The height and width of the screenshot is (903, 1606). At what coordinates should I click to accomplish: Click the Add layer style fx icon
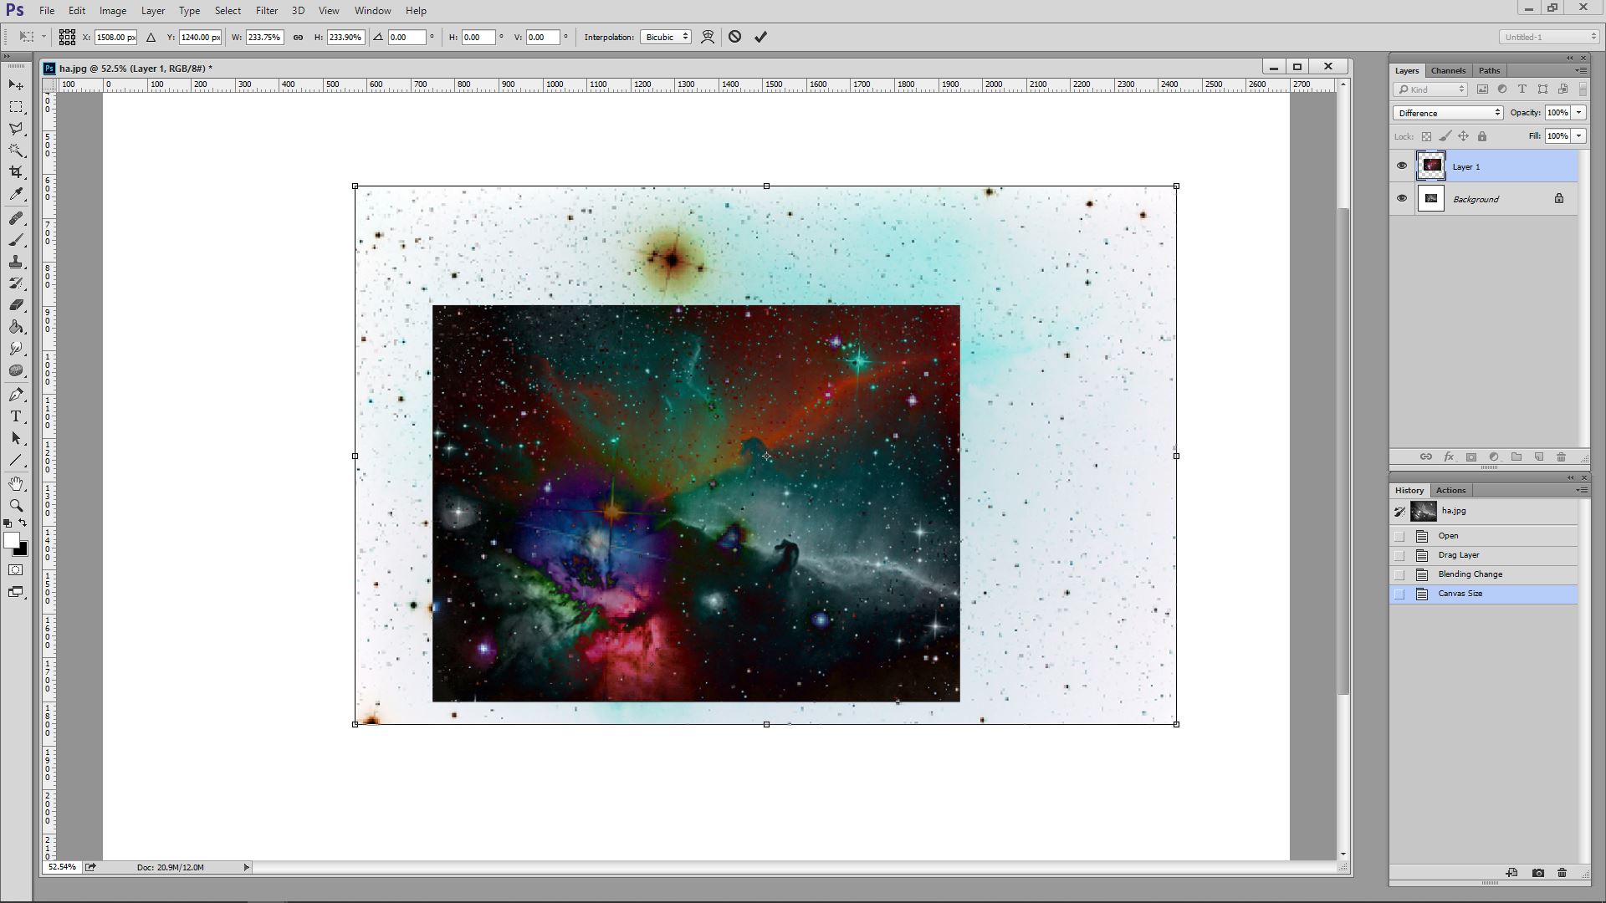[x=1448, y=457]
